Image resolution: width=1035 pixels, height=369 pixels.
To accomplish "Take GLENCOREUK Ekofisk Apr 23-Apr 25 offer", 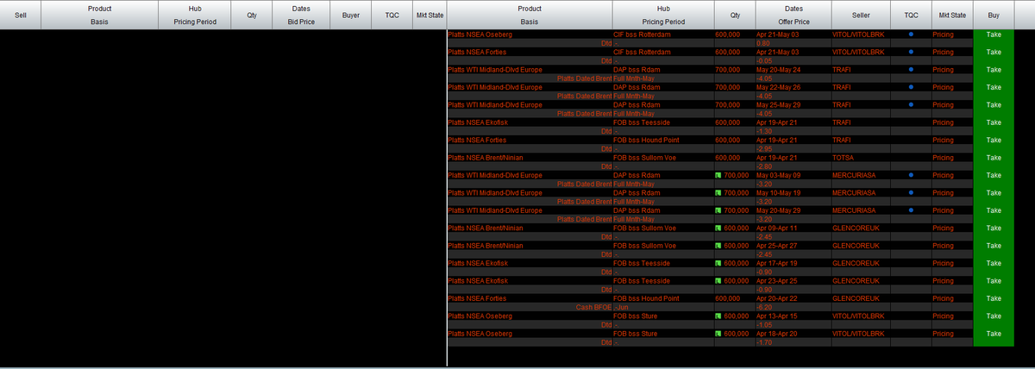I will [x=994, y=280].
